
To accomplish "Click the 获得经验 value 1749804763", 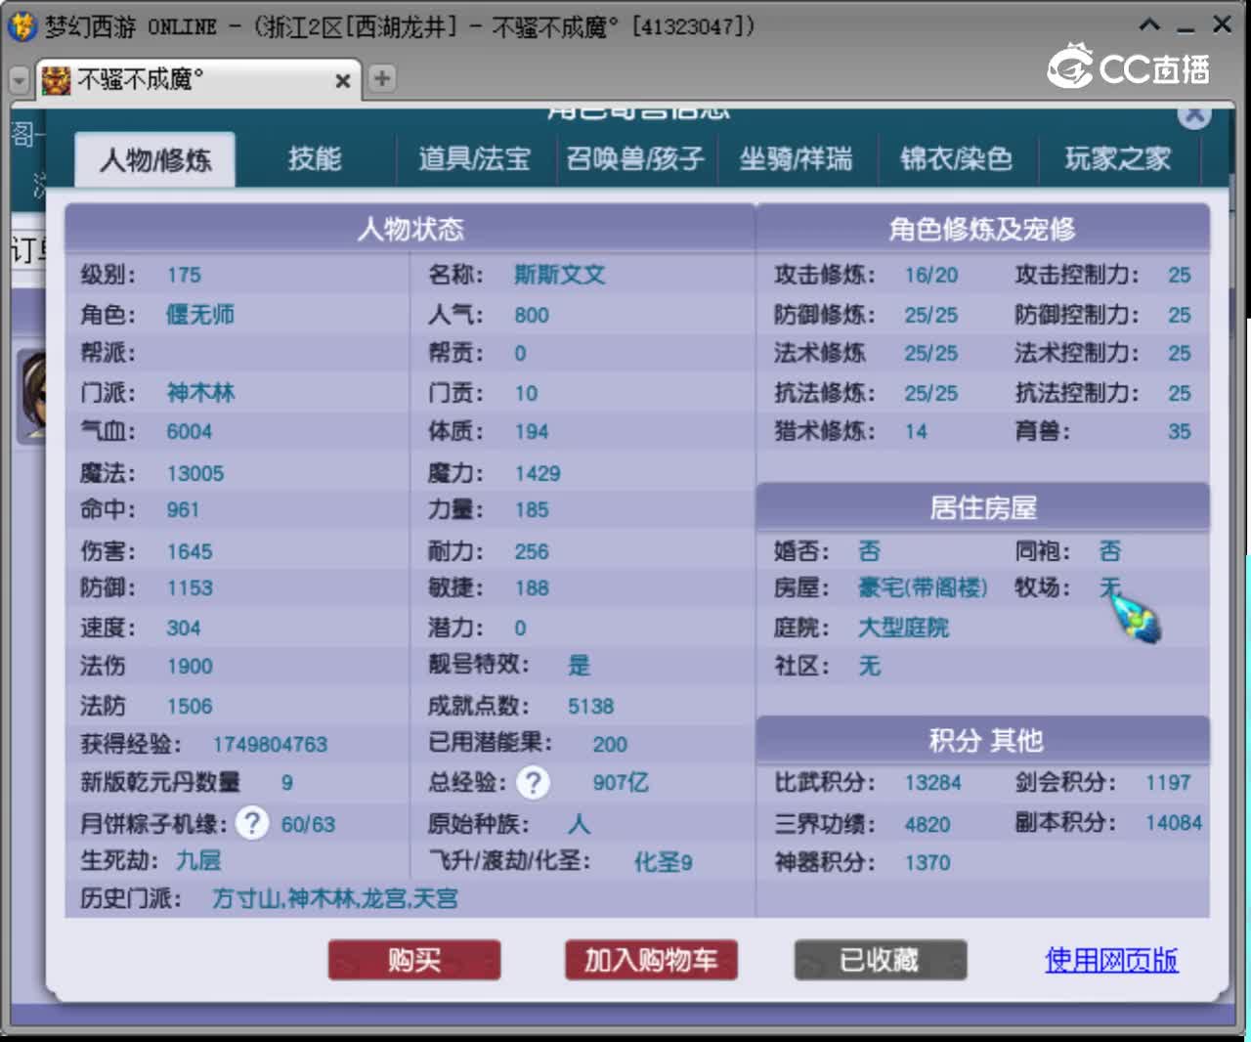I will pyautogui.click(x=270, y=745).
